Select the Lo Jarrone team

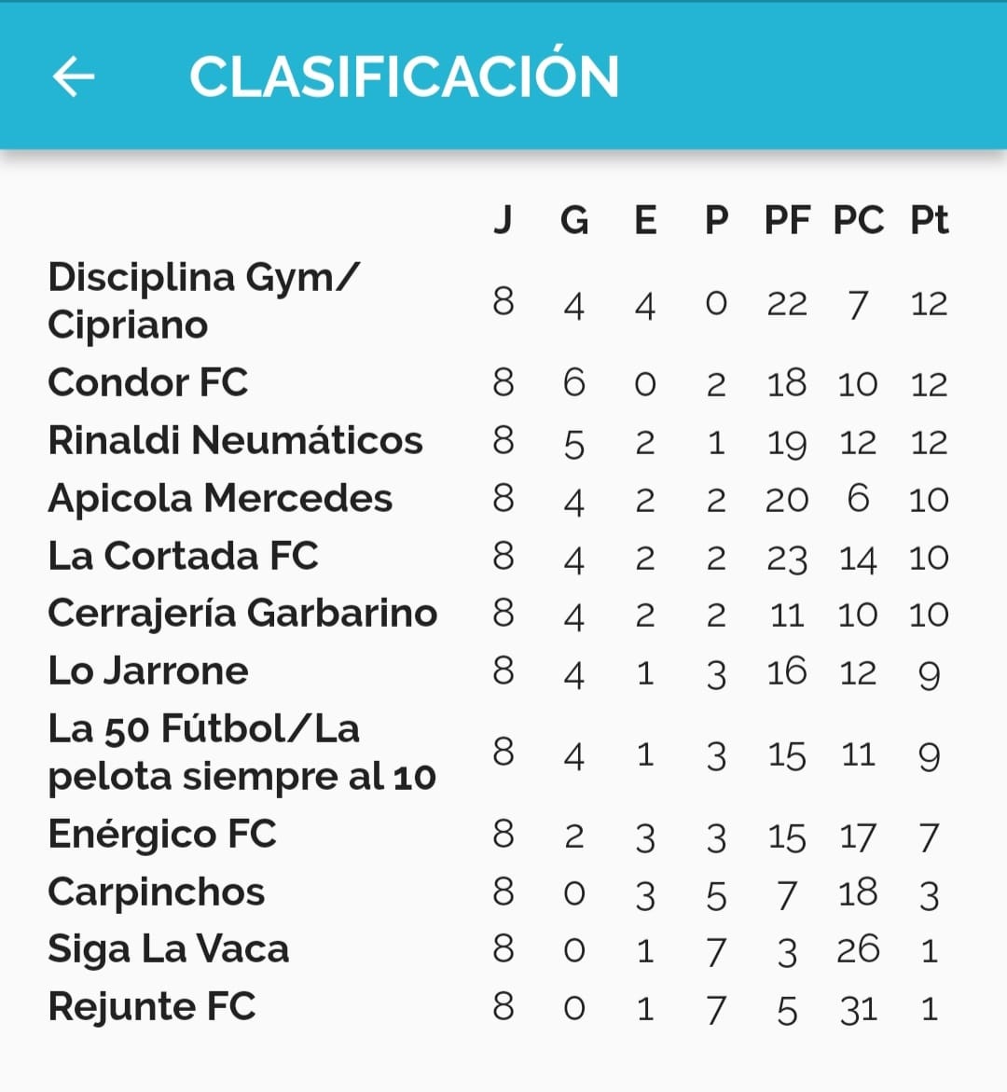(x=148, y=671)
